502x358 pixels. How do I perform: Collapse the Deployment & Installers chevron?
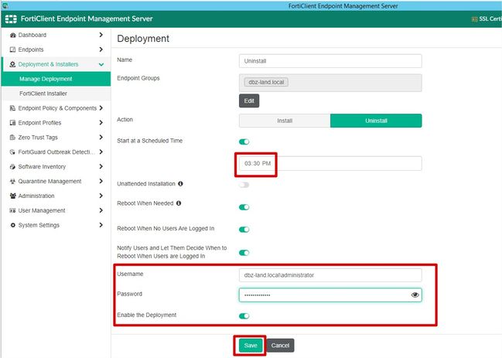tap(101, 64)
